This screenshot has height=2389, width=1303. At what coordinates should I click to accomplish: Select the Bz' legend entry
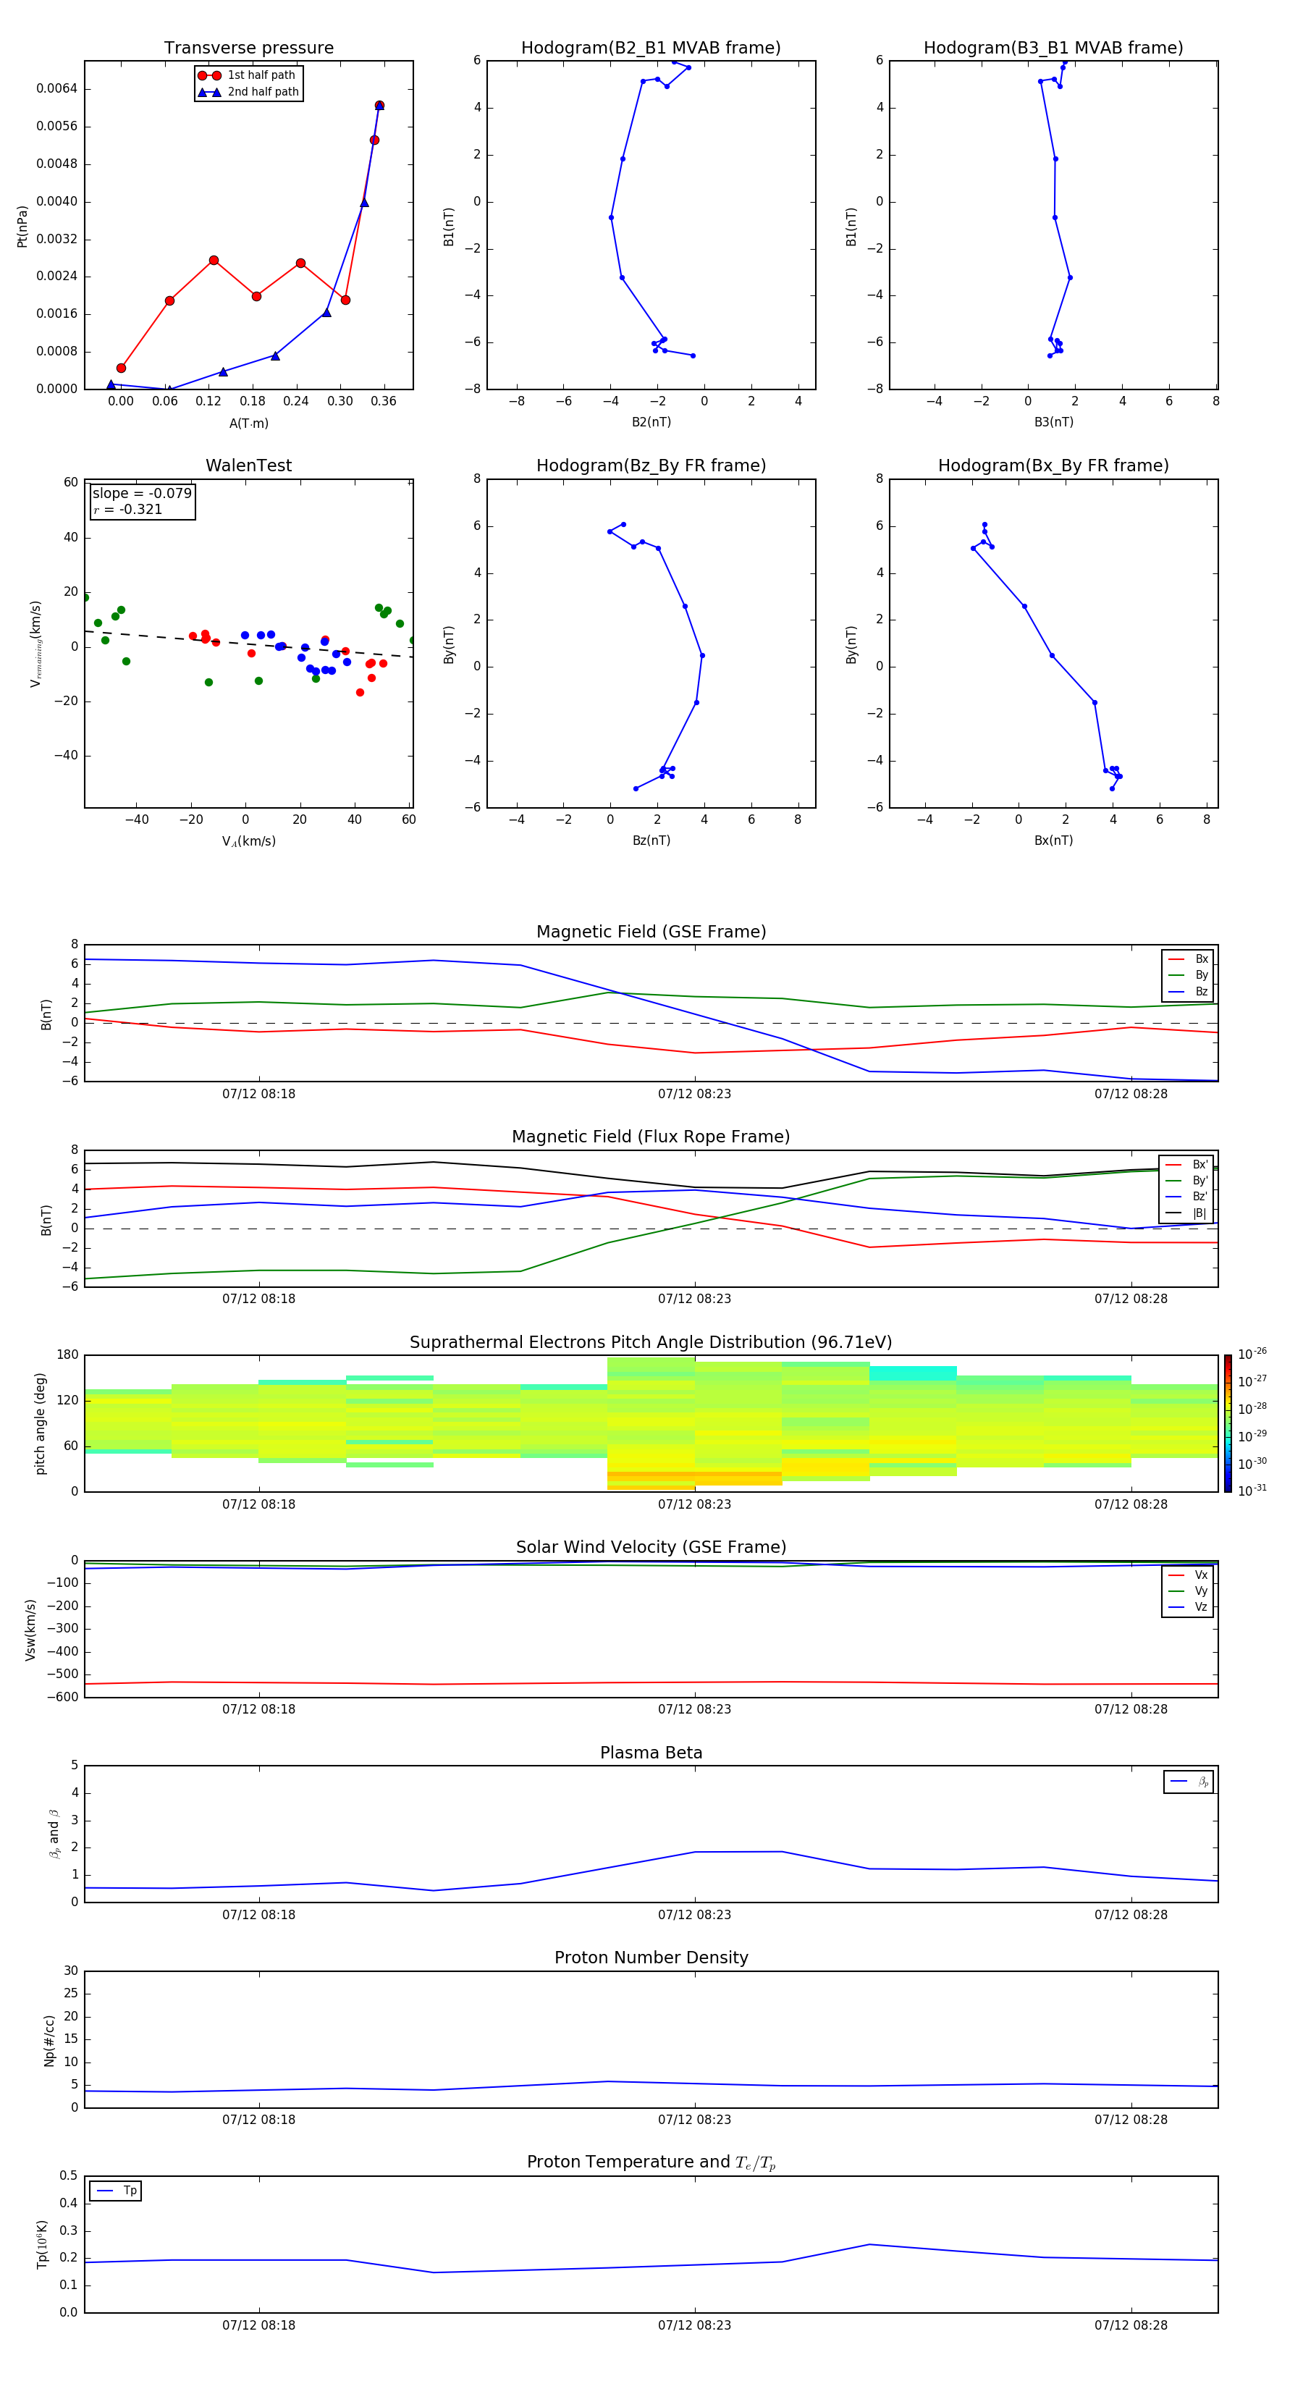(1187, 1197)
